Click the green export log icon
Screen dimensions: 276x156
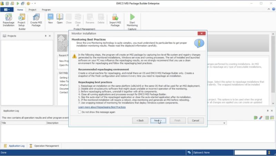click(256, 118)
